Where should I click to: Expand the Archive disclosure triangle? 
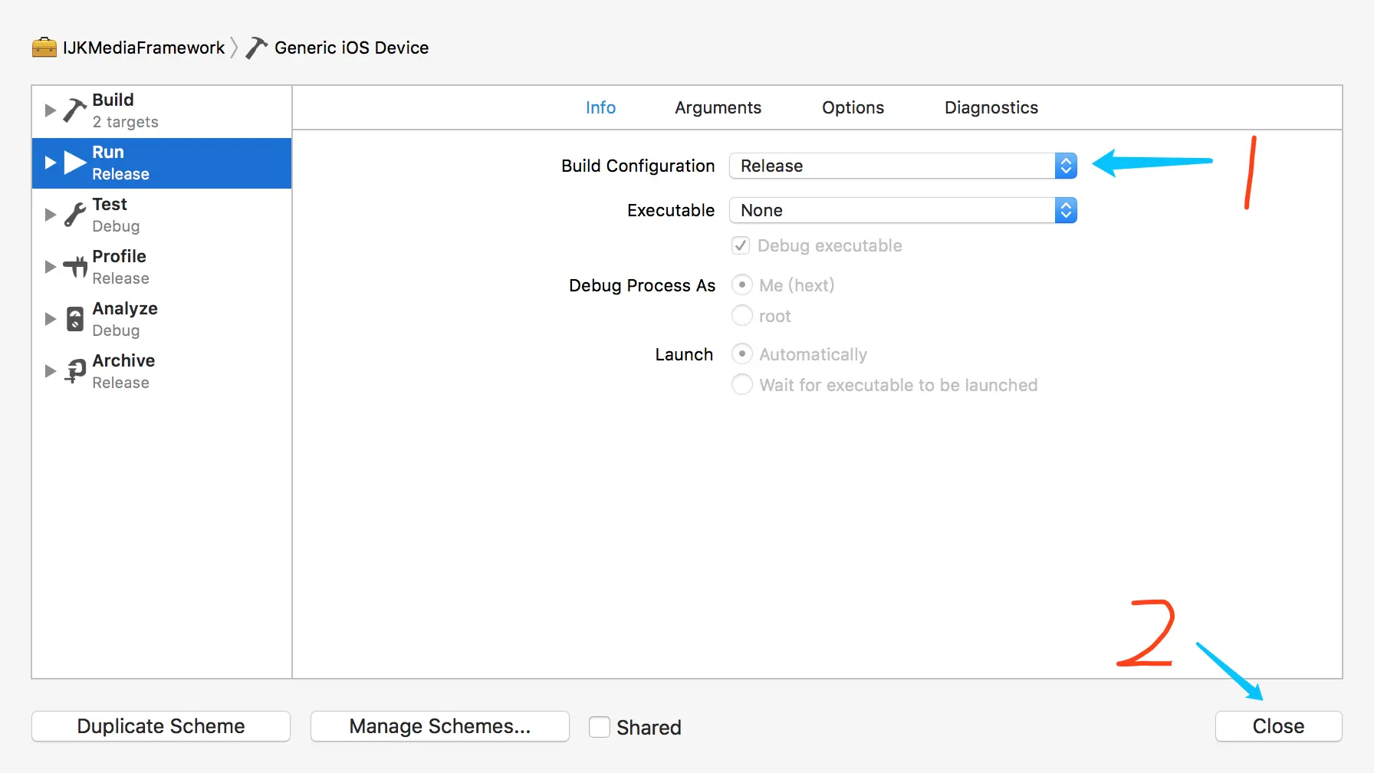click(51, 371)
